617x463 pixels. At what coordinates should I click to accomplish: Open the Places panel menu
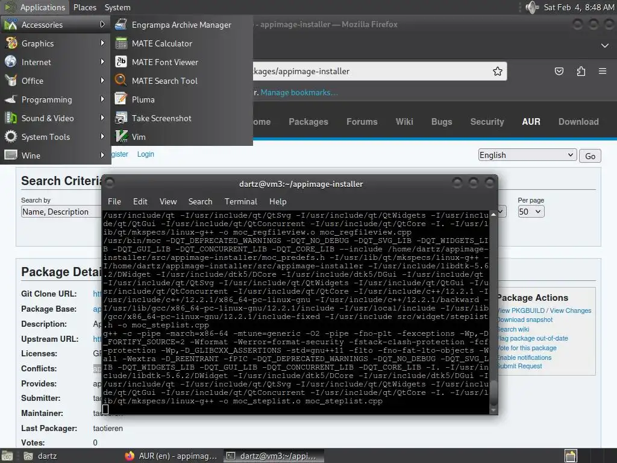(84, 7)
